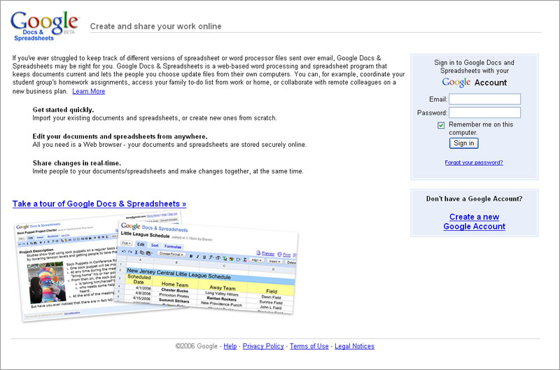Open the Privacy Policy footer link
560x370 pixels.
[263, 346]
